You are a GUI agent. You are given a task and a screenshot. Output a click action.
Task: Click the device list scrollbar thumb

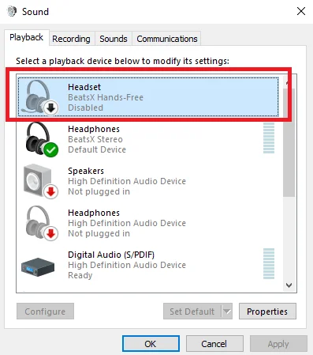(x=289, y=142)
